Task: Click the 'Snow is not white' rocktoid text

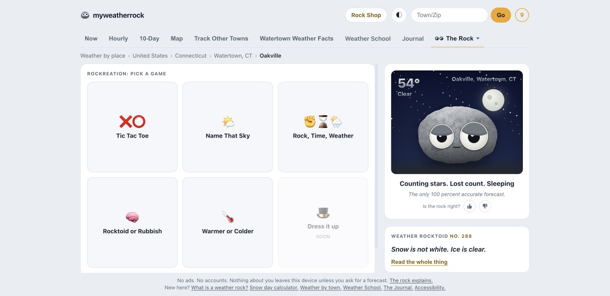Action: [439, 249]
